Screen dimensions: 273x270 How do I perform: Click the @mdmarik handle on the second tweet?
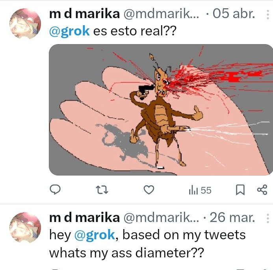pyautogui.click(x=161, y=217)
